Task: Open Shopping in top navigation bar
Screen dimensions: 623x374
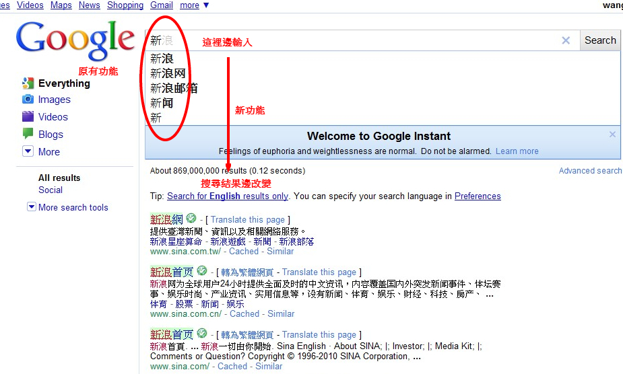Action: pos(125,5)
